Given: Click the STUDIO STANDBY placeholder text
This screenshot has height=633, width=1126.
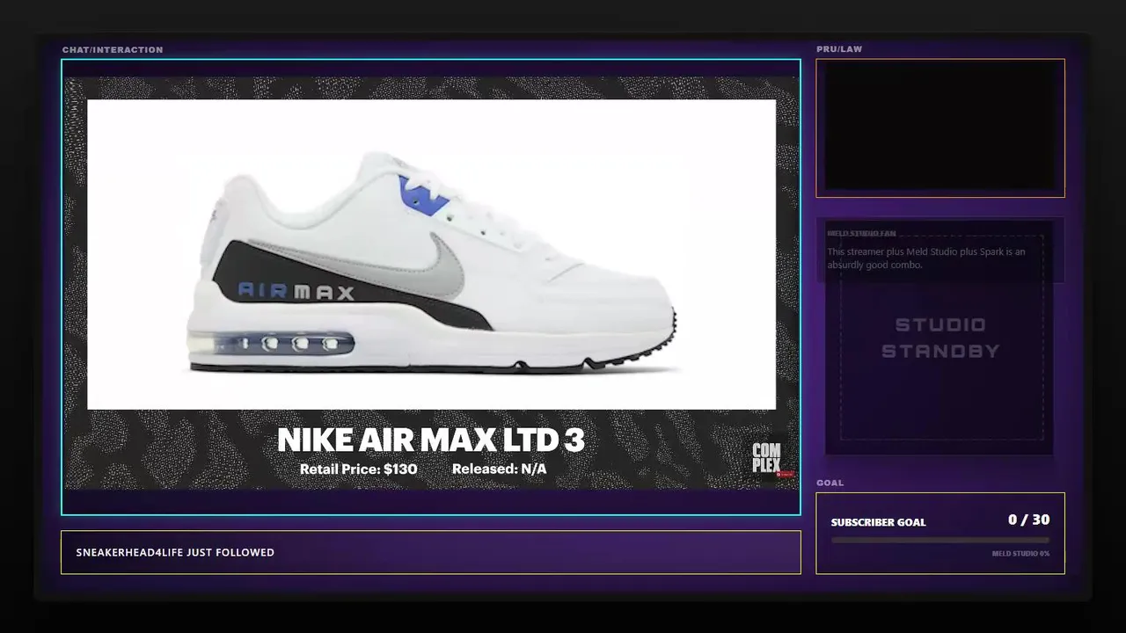Looking at the screenshot, I should [x=940, y=338].
